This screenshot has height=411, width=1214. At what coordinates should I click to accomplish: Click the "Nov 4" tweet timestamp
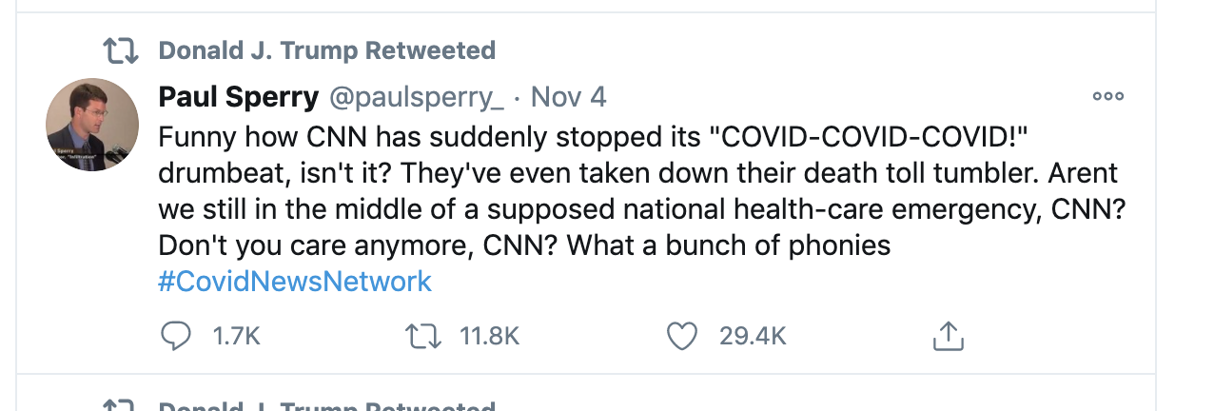568,97
